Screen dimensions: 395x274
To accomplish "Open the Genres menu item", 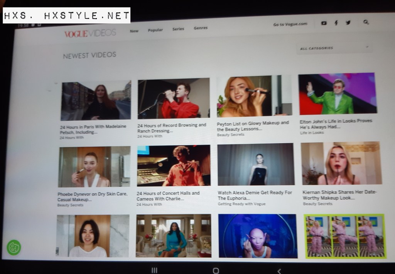I will coord(201,28).
